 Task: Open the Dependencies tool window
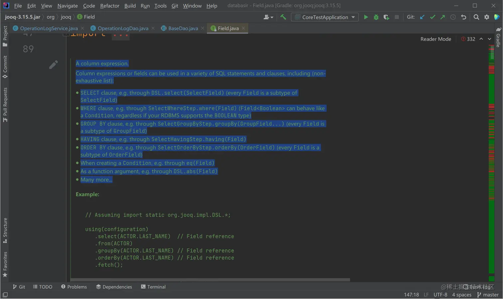[114, 287]
